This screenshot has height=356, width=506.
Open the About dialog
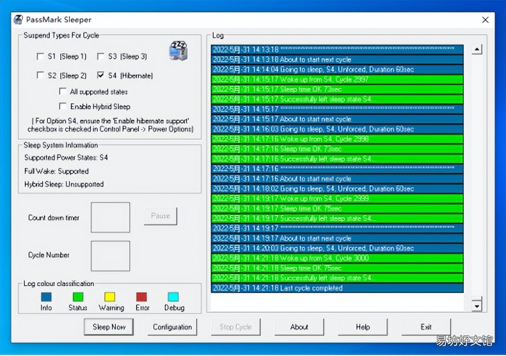coord(299,327)
